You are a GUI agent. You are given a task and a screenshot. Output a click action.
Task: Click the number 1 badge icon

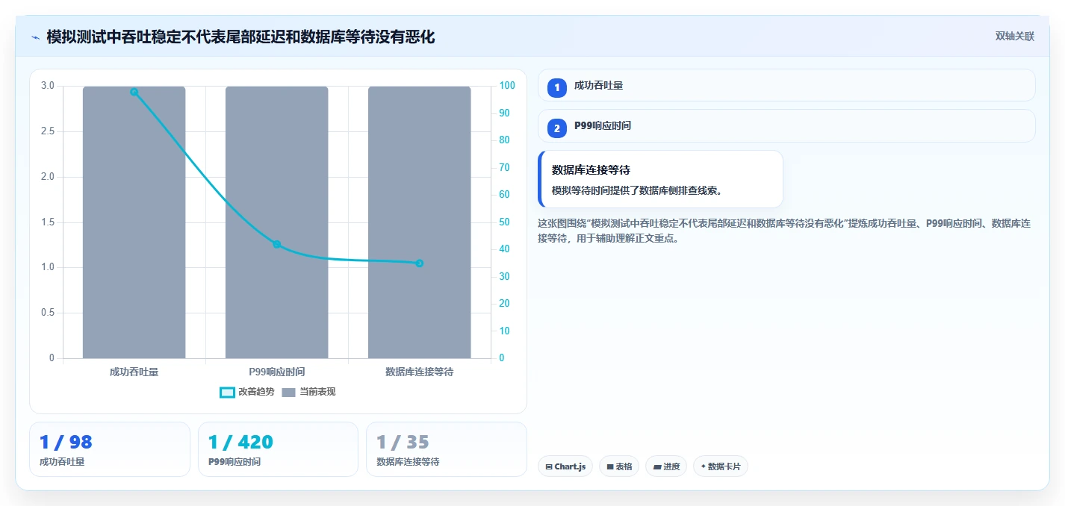point(556,87)
